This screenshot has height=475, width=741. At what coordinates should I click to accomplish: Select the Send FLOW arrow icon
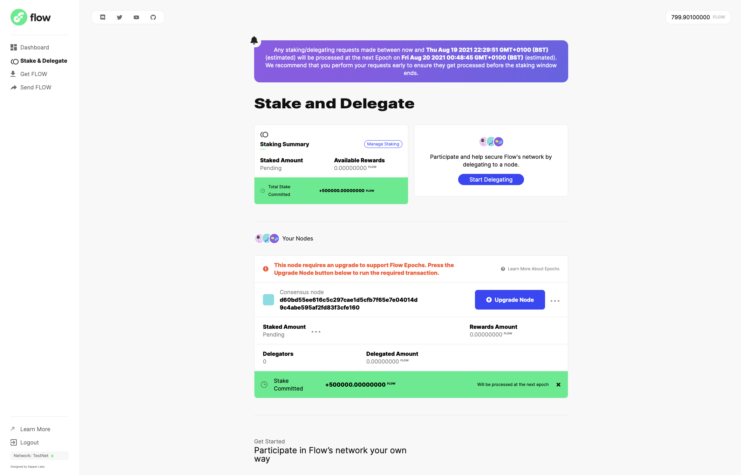(x=13, y=87)
